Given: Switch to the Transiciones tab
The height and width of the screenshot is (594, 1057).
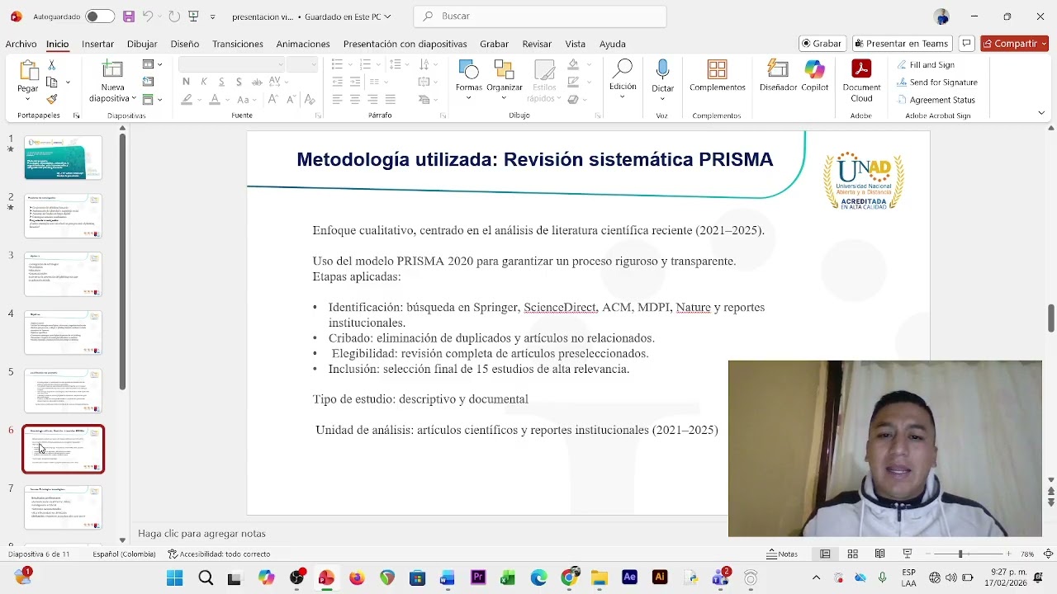Looking at the screenshot, I should (x=238, y=44).
